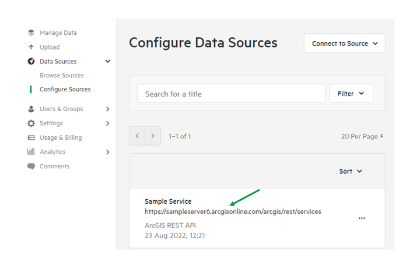Collapse the Data Sources section chevron
This screenshot has height=269, width=420.
108,61
